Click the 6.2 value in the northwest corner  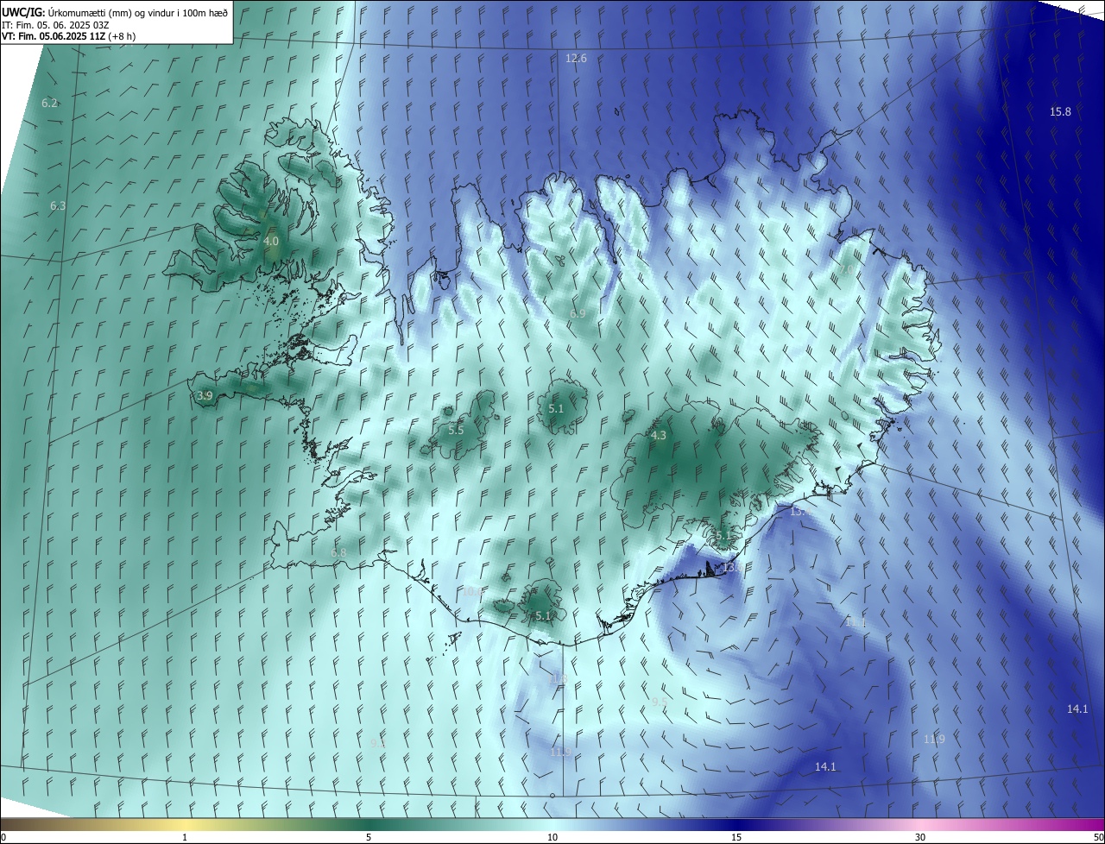tap(49, 103)
